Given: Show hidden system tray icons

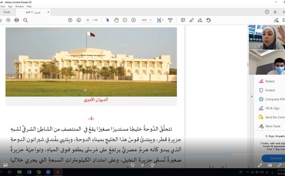Looking at the screenshot, I should click(248, 172).
